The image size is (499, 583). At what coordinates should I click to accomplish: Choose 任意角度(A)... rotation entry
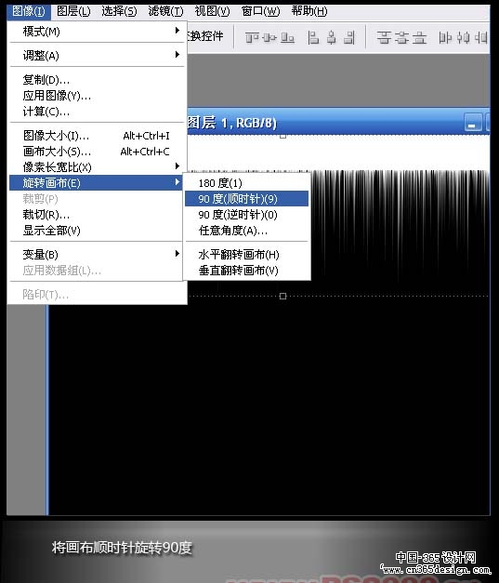pyautogui.click(x=247, y=231)
